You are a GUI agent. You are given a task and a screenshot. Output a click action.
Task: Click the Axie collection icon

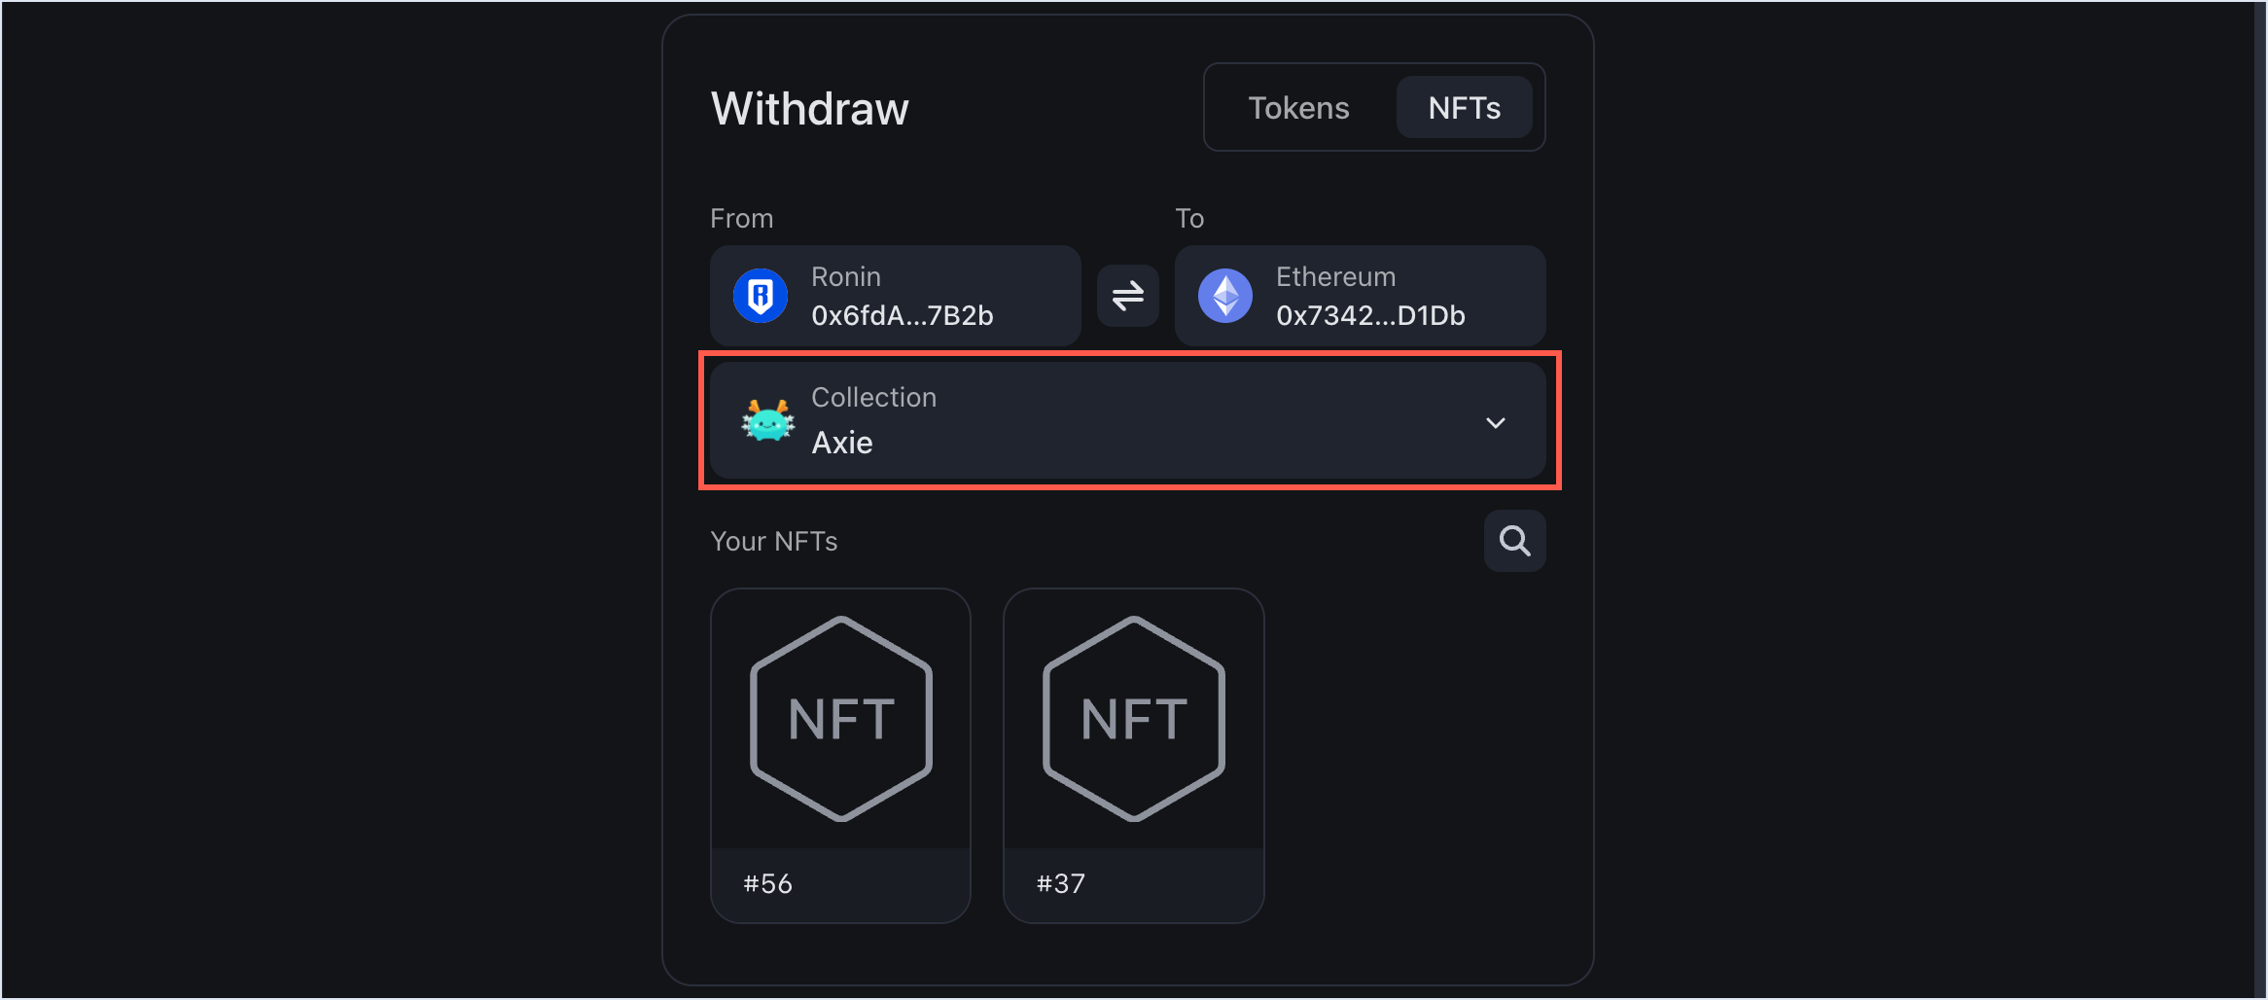click(767, 421)
